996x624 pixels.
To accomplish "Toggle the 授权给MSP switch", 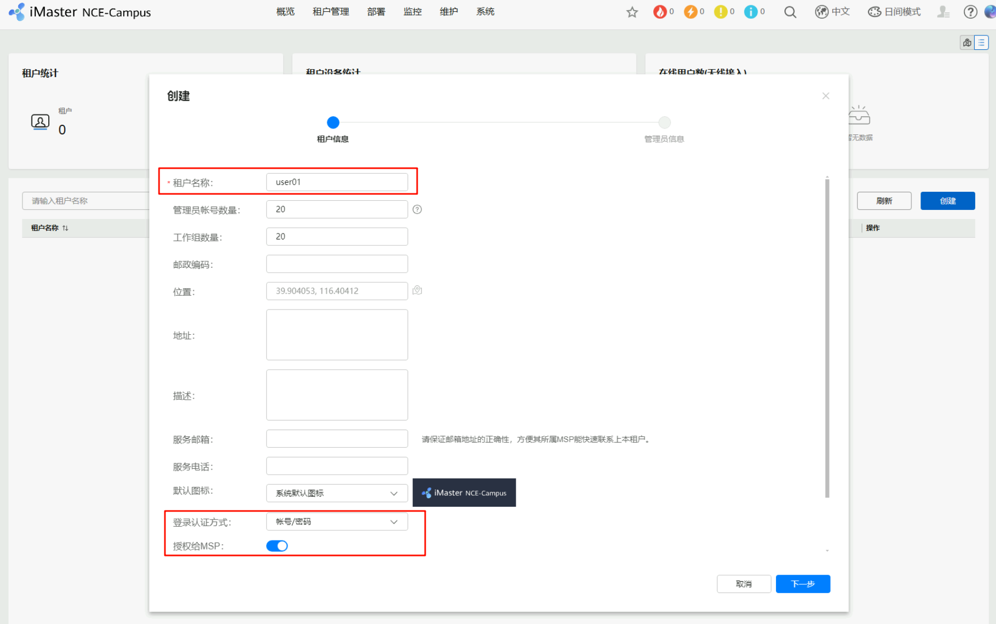I will click(277, 546).
